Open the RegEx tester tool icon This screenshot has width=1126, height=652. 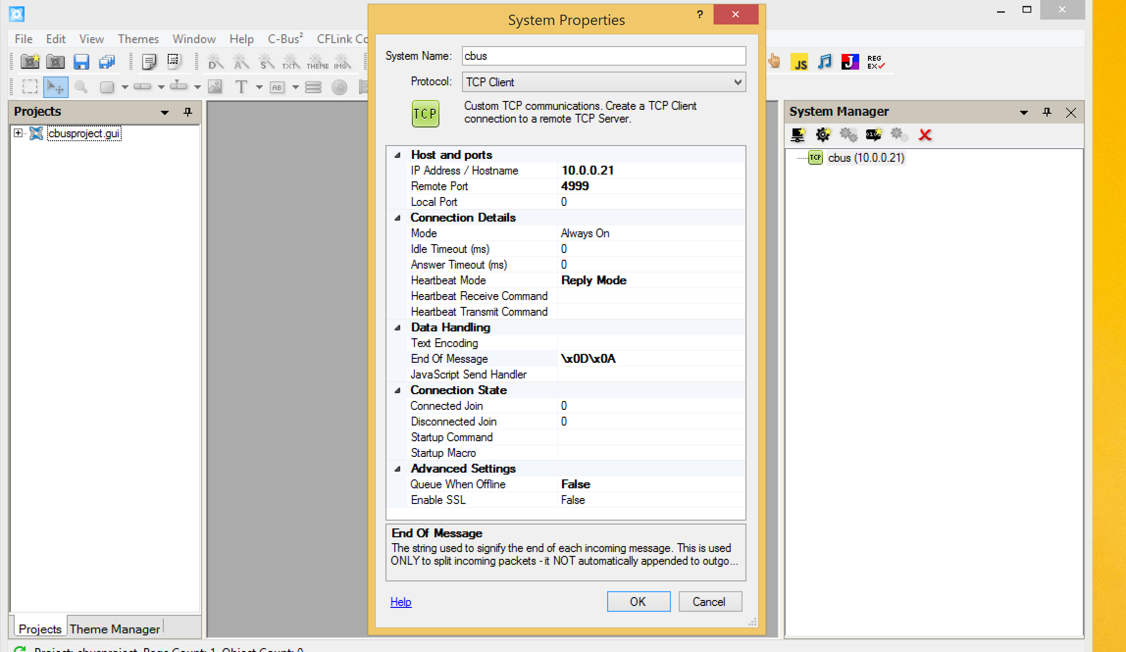[875, 62]
